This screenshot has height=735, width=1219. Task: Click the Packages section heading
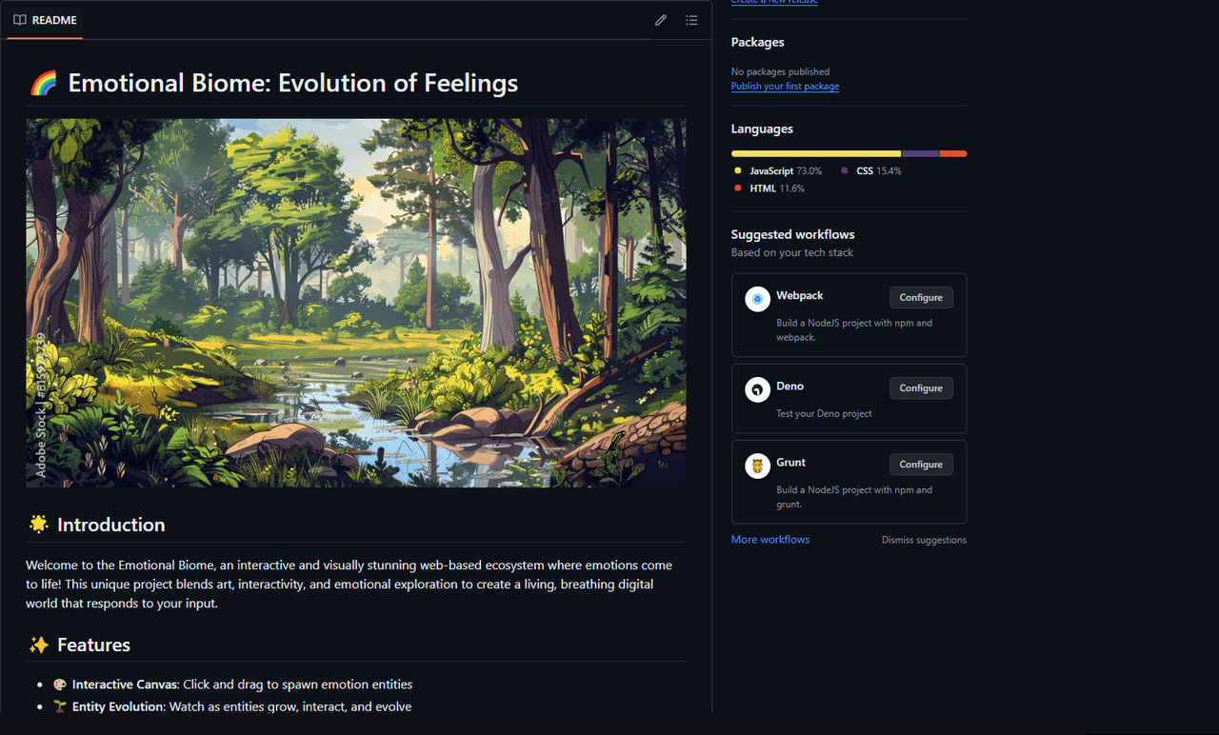(x=757, y=43)
